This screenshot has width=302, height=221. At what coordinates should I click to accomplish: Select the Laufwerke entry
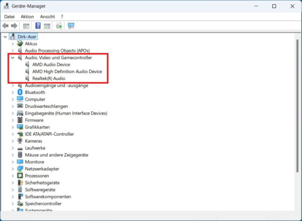tap(35, 148)
